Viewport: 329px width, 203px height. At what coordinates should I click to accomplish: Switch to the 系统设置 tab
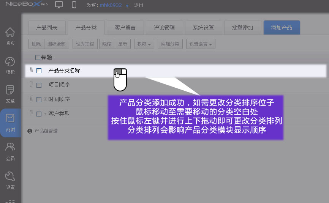pos(203,28)
